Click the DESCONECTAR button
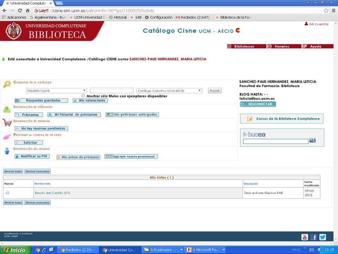The width and height of the screenshot is (338, 254). point(258,104)
